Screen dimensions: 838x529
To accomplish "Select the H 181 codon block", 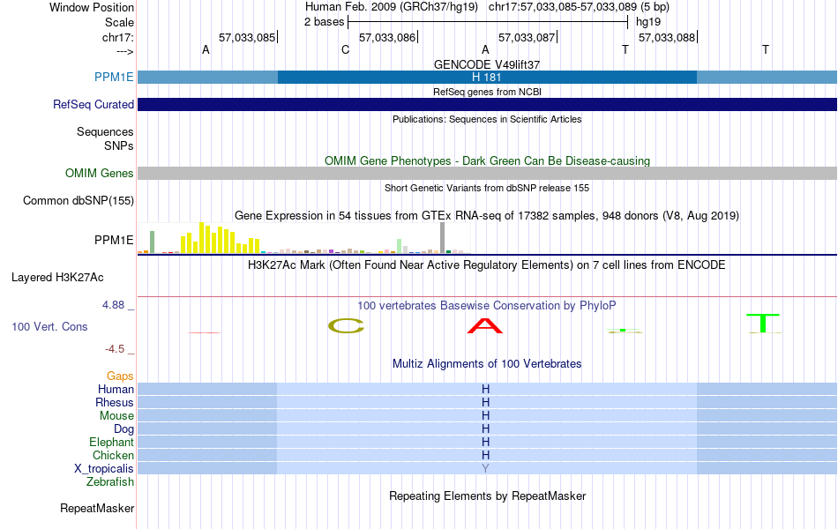I will tap(487, 77).
